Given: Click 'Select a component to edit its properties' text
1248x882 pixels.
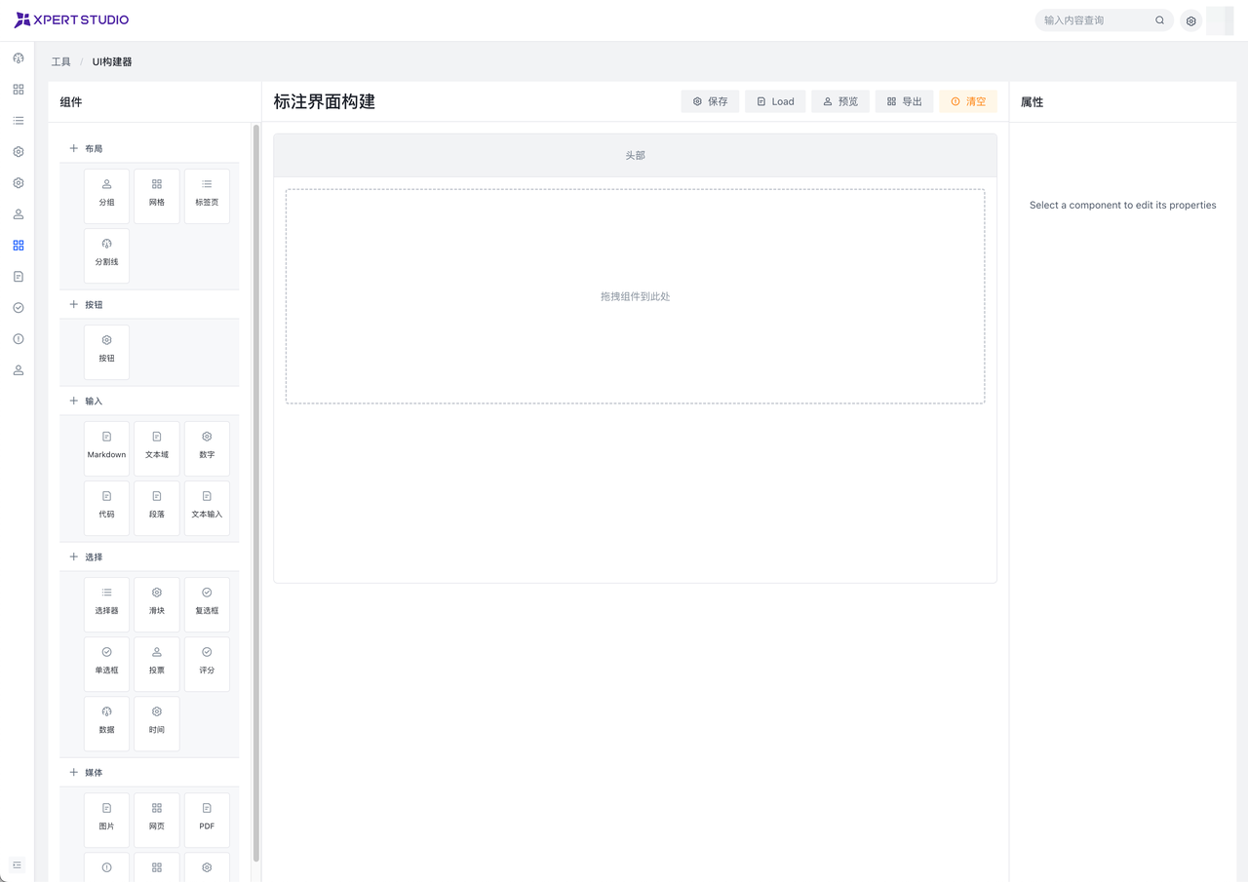Looking at the screenshot, I should click(1122, 206).
